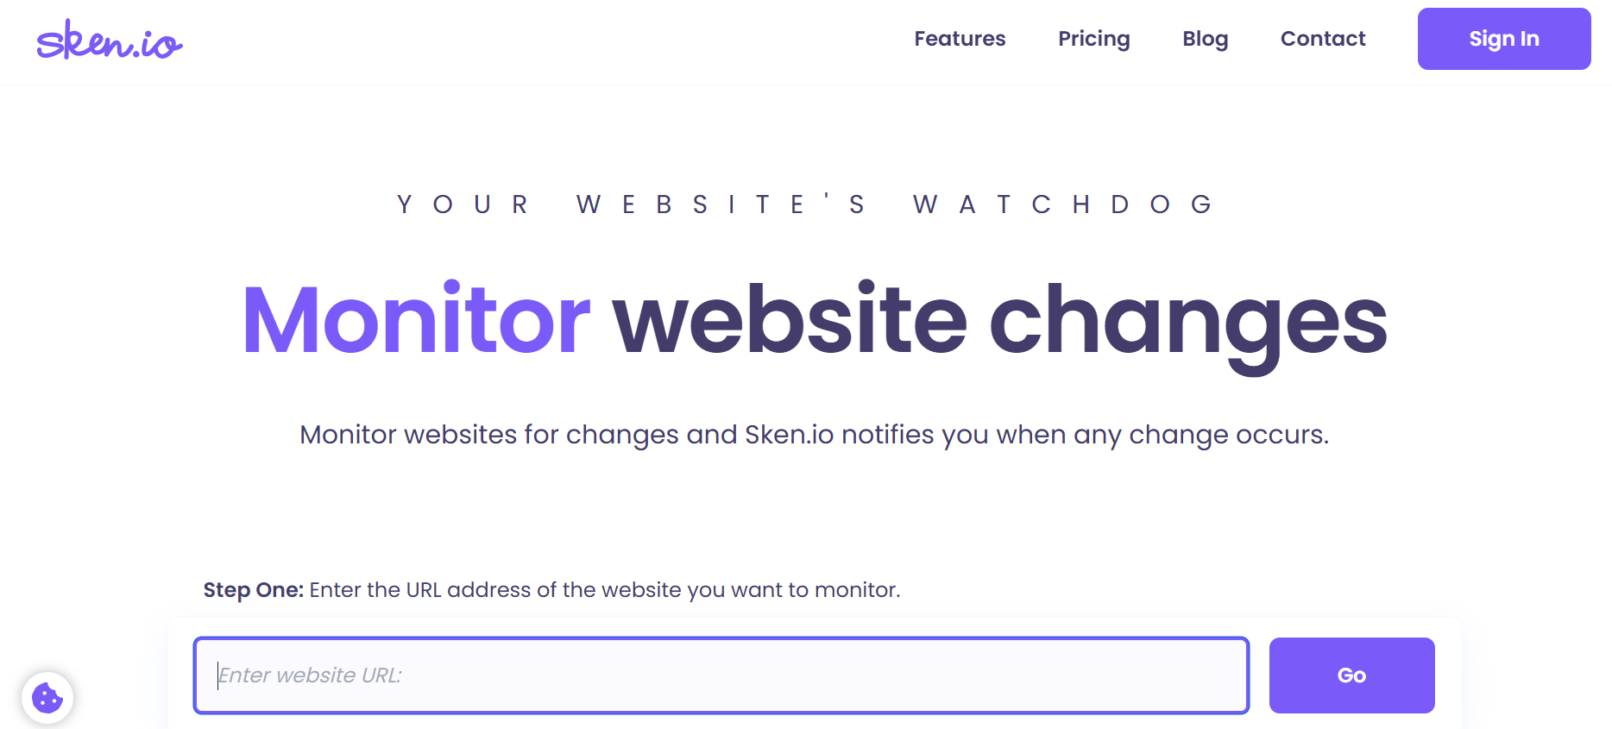Click the WATCHDOG word in the tagline
The image size is (1612, 729).
1063,204
